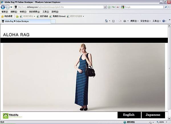Open web slice gallery favorites link
The image size is (171, 124).
(74, 16)
